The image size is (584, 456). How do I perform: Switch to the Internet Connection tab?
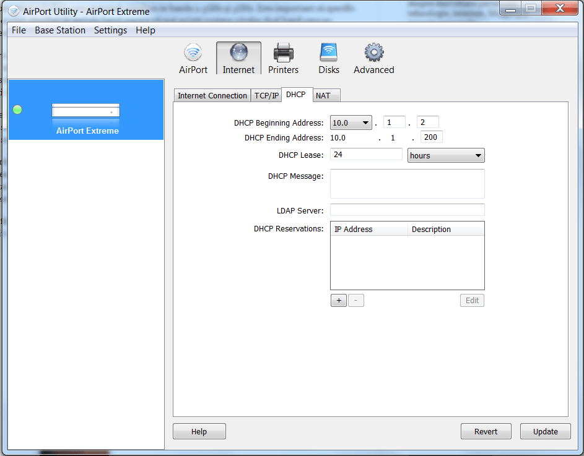[x=212, y=96]
